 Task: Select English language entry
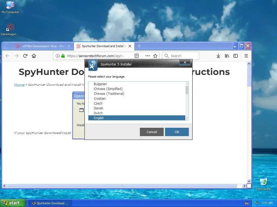click(137, 118)
